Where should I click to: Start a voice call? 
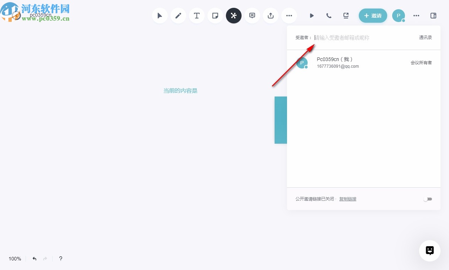pyautogui.click(x=329, y=16)
